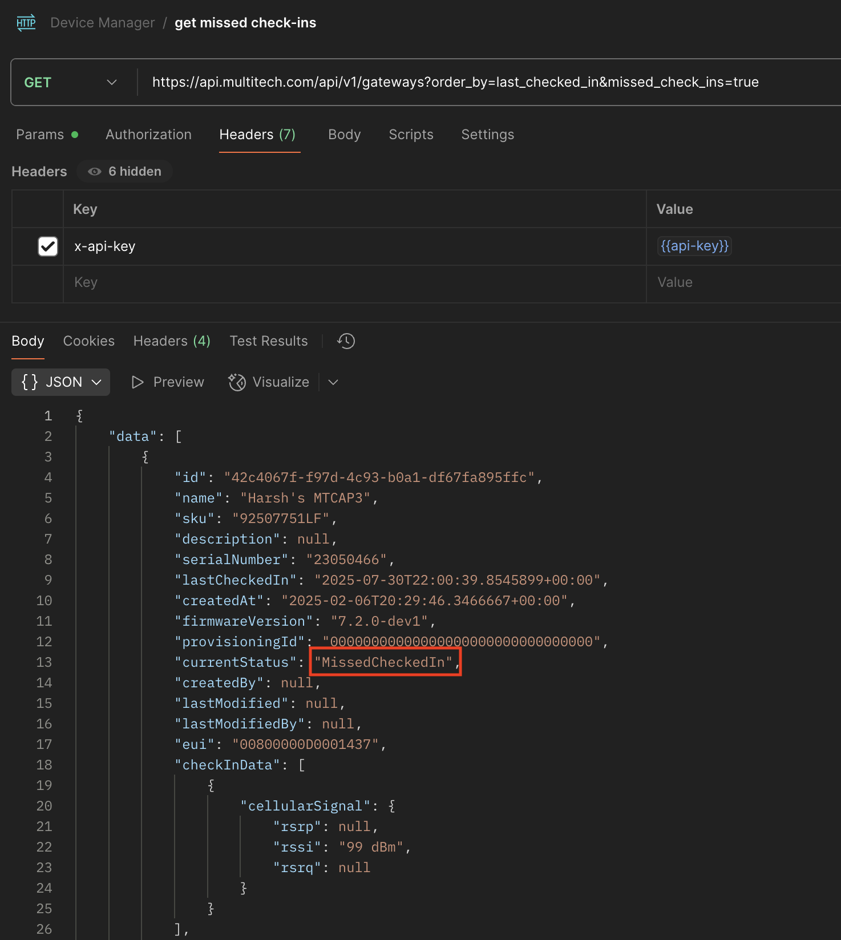The image size is (841, 940).
Task: Click the eui value "00800000D0001437"
Action: click(x=305, y=744)
